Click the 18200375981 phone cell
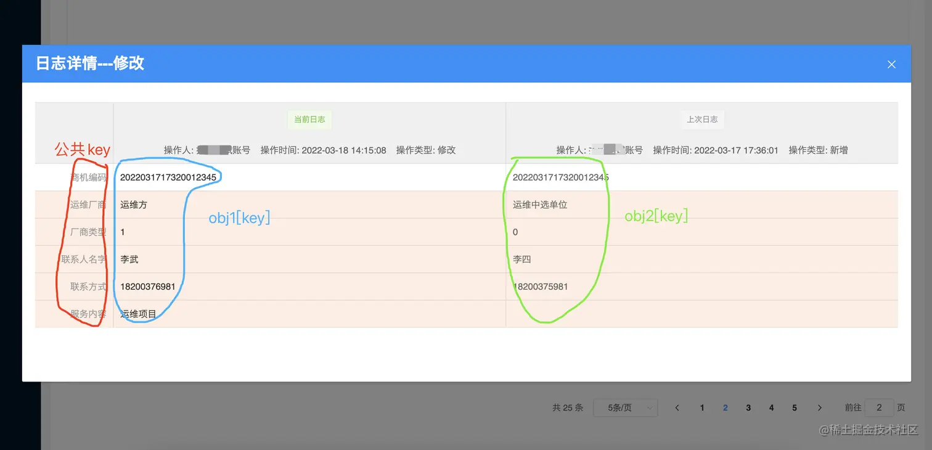Viewport: 932px width, 450px height. pos(541,287)
